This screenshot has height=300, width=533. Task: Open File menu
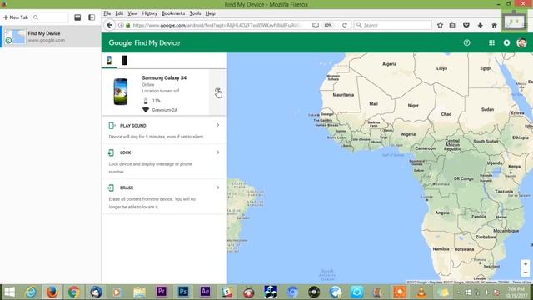tap(107, 13)
